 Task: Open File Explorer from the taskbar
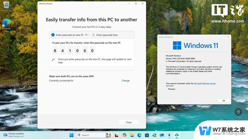pyautogui.click(x=132, y=135)
